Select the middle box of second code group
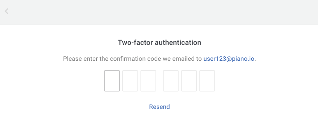Image resolution: width=318 pixels, height=124 pixels. click(189, 81)
